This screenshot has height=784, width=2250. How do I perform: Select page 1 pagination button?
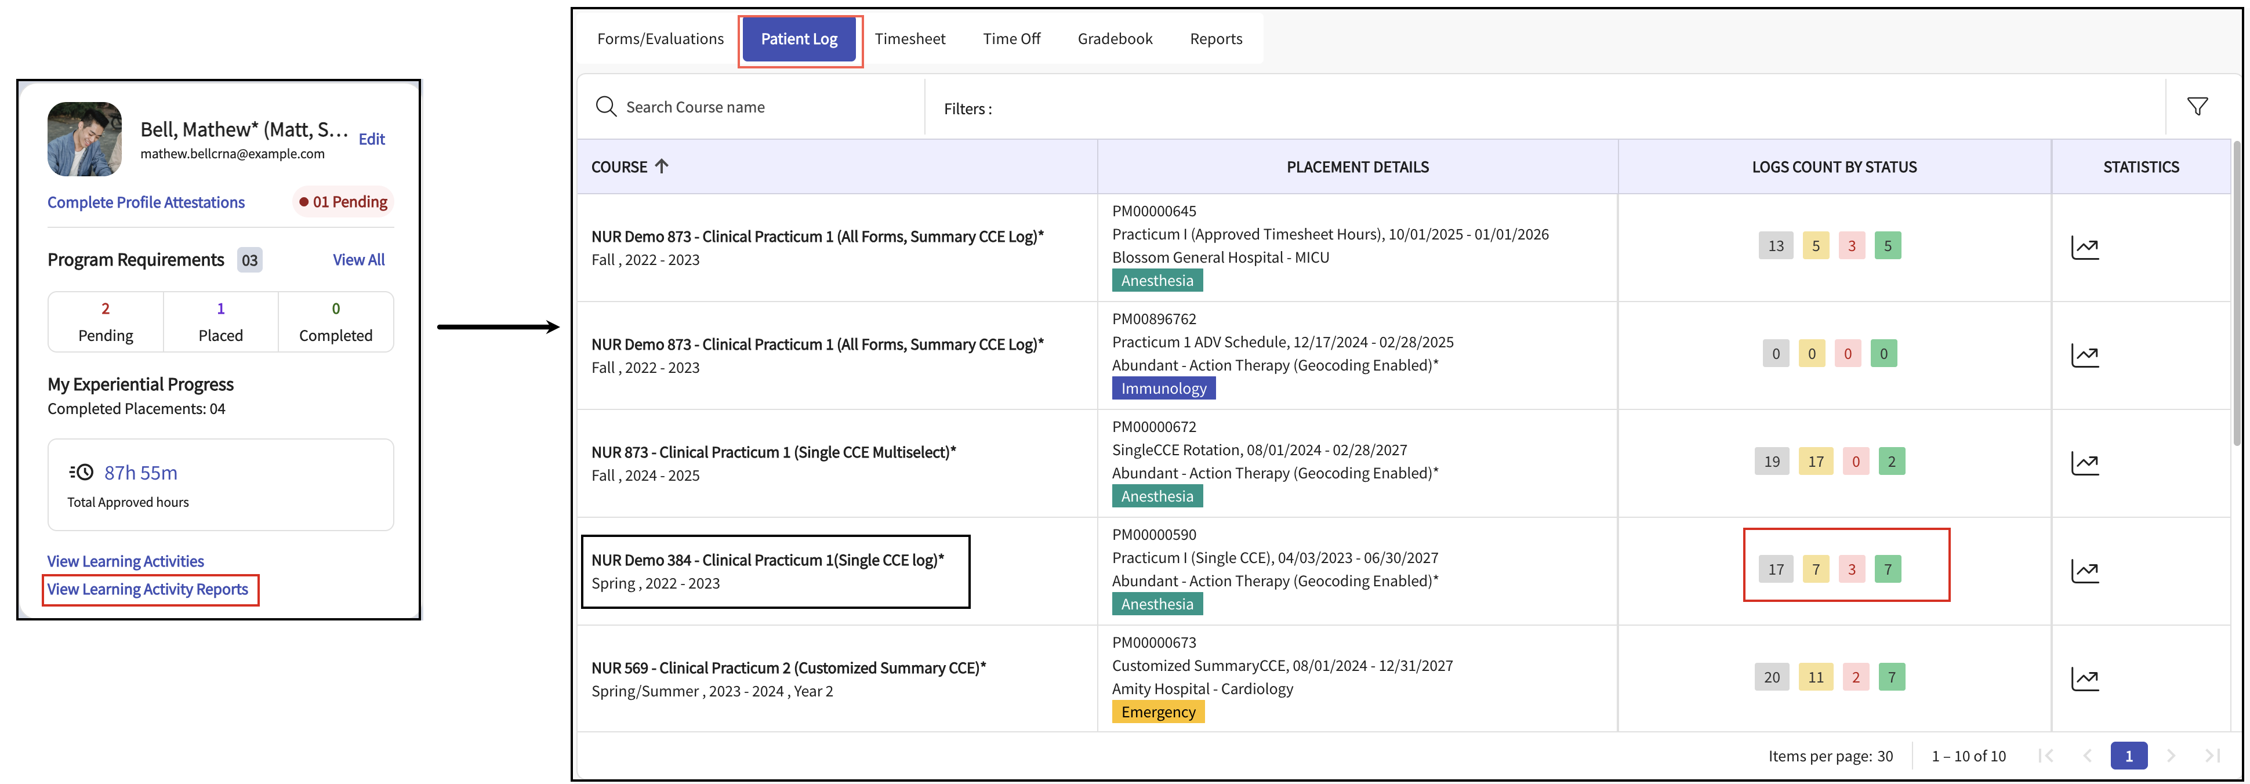(x=2128, y=755)
